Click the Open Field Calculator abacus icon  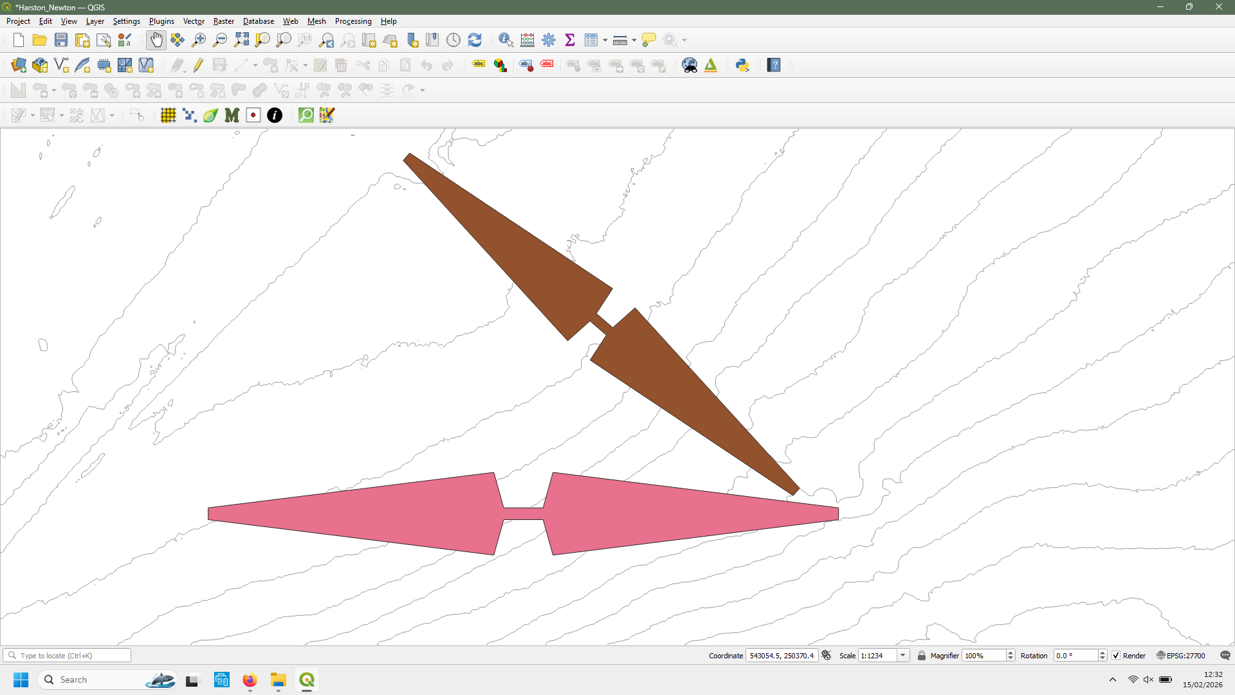click(x=527, y=40)
